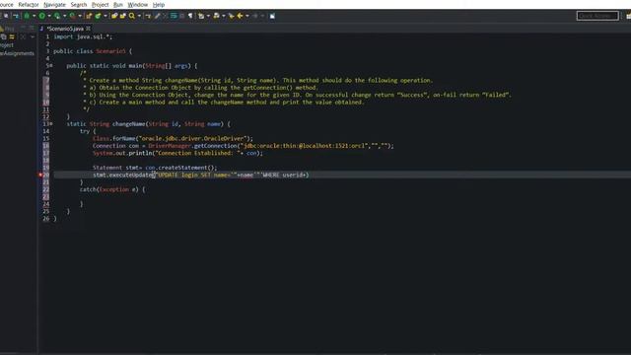Open the Window menu

click(138, 5)
